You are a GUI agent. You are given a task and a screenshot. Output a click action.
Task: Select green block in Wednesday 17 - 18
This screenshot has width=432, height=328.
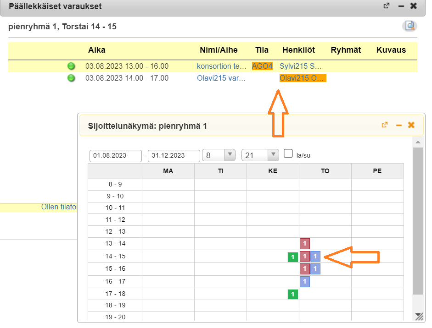[x=293, y=294]
